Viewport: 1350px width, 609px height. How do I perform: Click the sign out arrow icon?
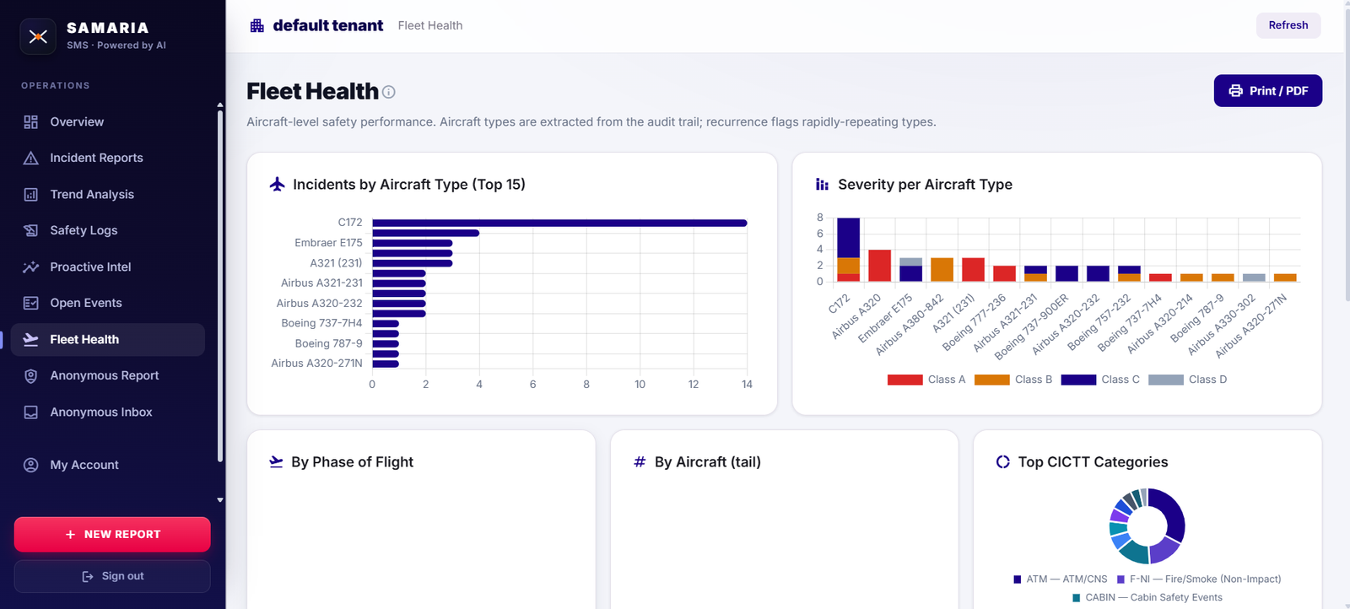pyautogui.click(x=88, y=576)
